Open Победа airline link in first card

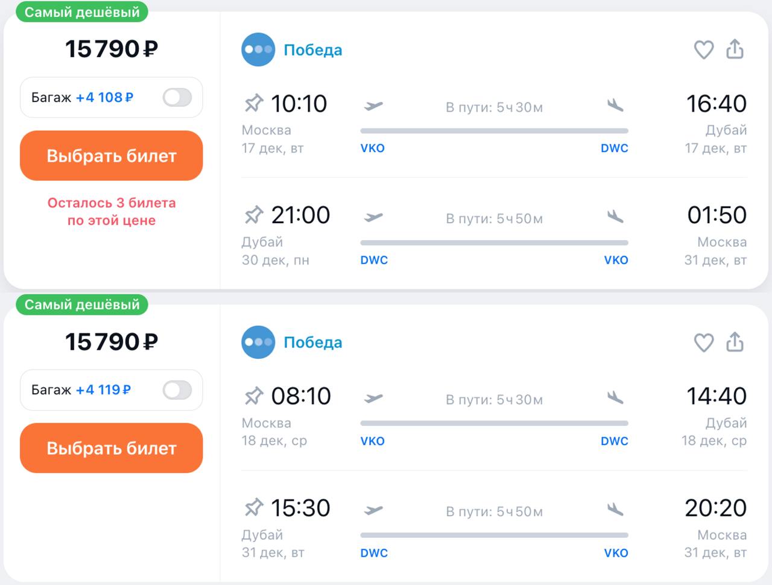click(312, 50)
